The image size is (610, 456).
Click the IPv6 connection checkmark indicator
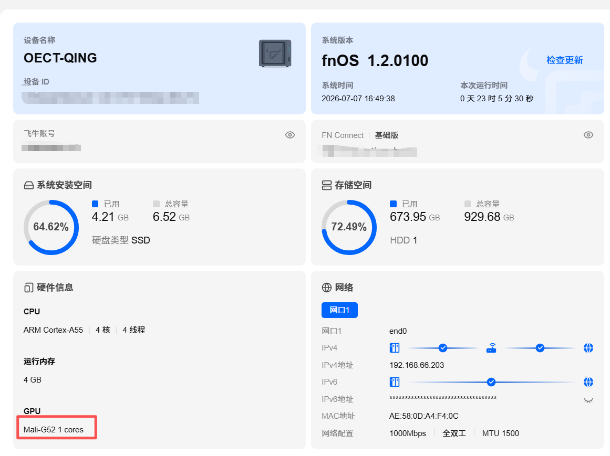(x=491, y=382)
